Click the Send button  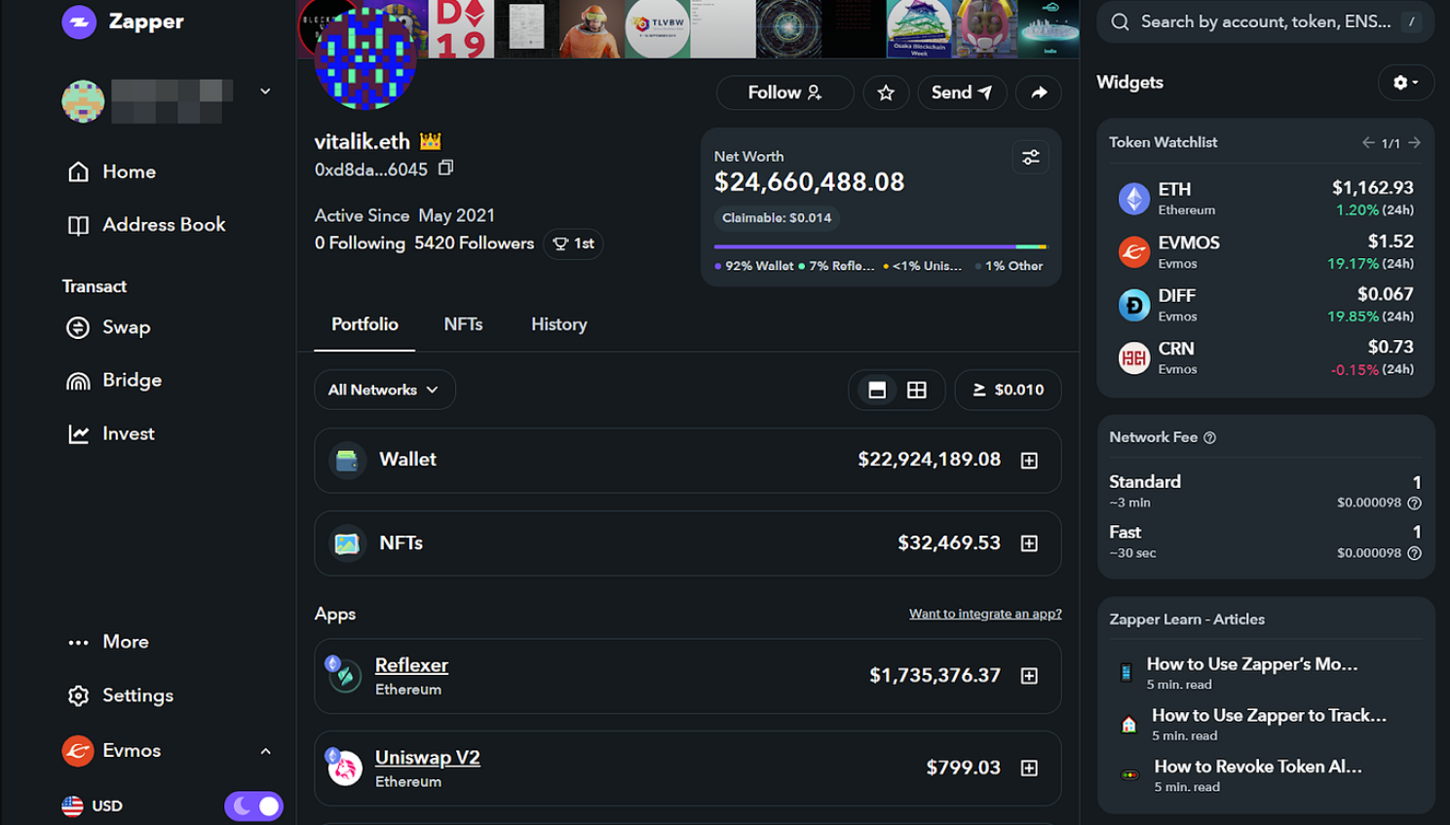click(x=962, y=93)
